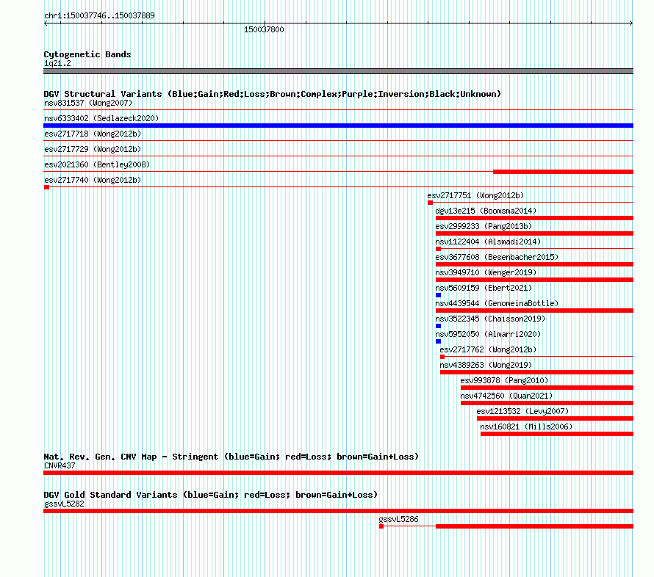Select esv3677608 (Besenbacher2015) variant label
Image resolution: width=654 pixels, height=577 pixels.
(497, 257)
